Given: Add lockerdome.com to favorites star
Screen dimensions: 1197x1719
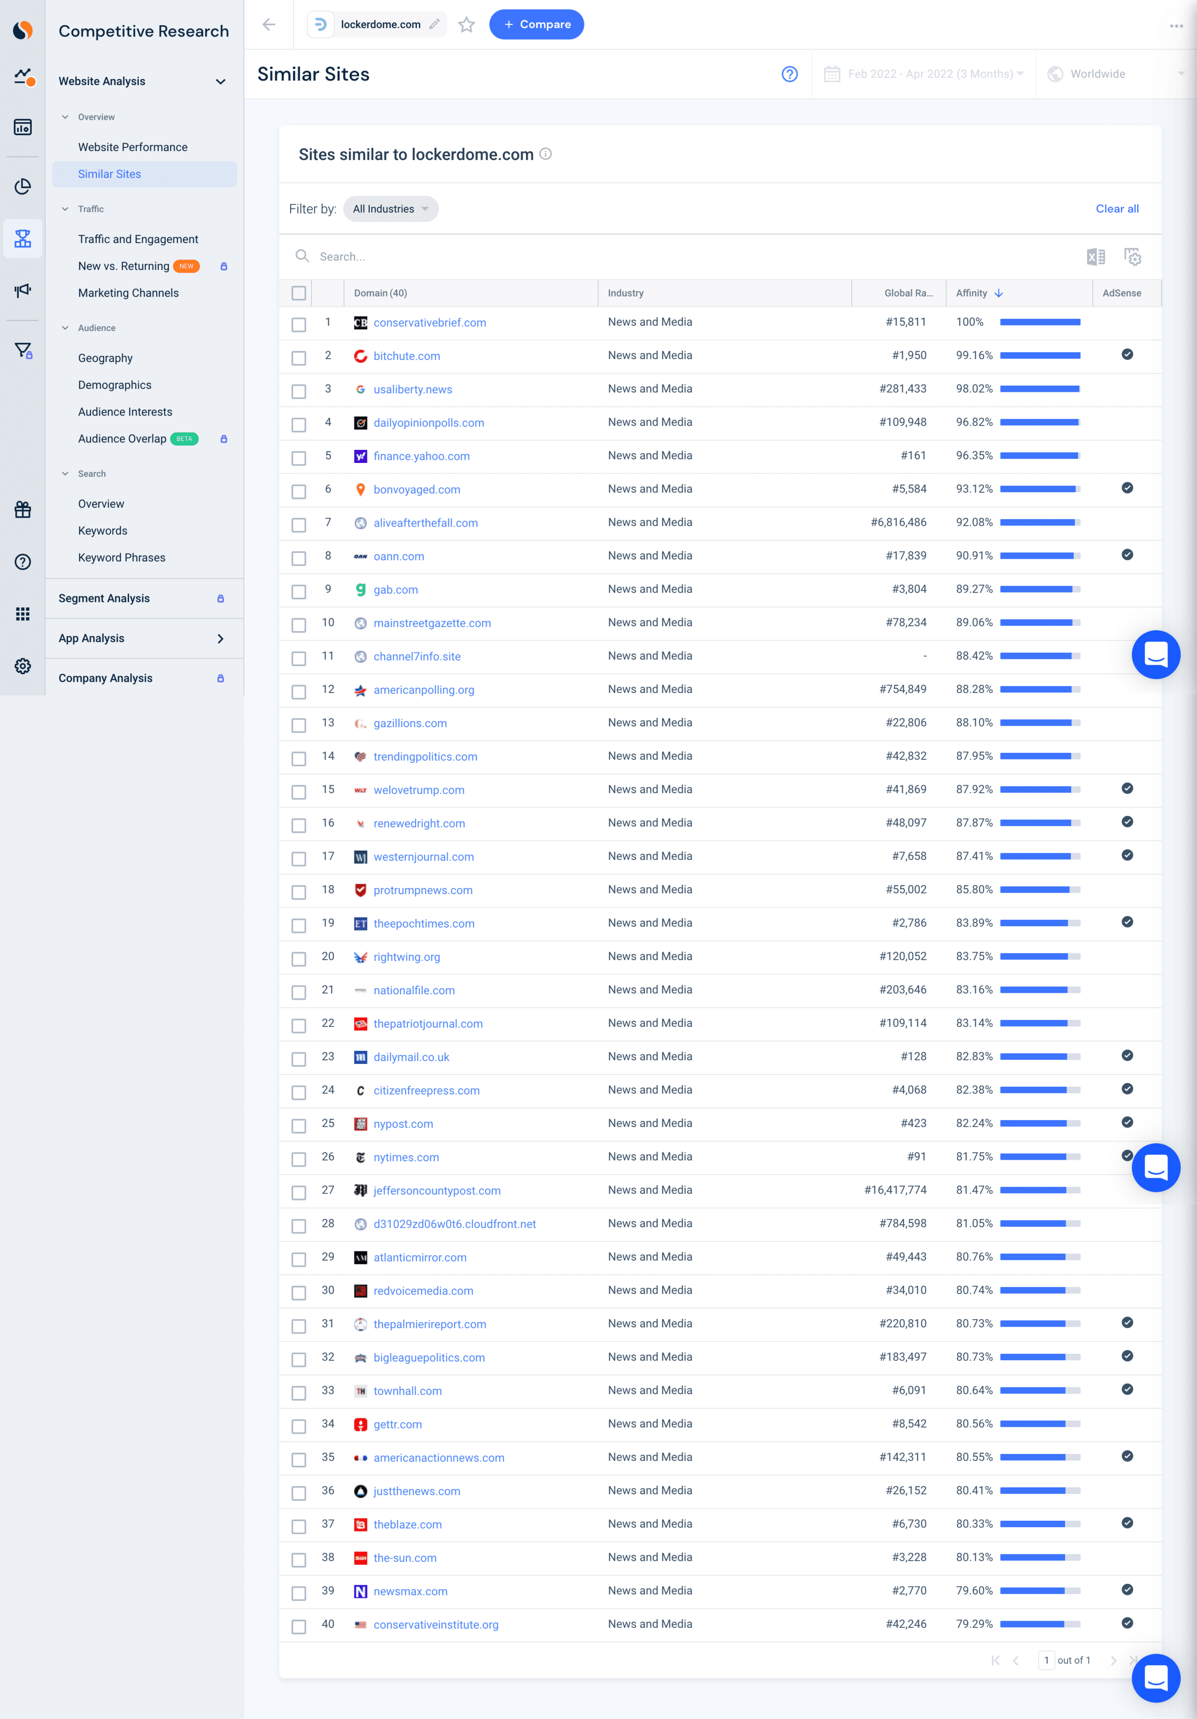Looking at the screenshot, I should 467,25.
